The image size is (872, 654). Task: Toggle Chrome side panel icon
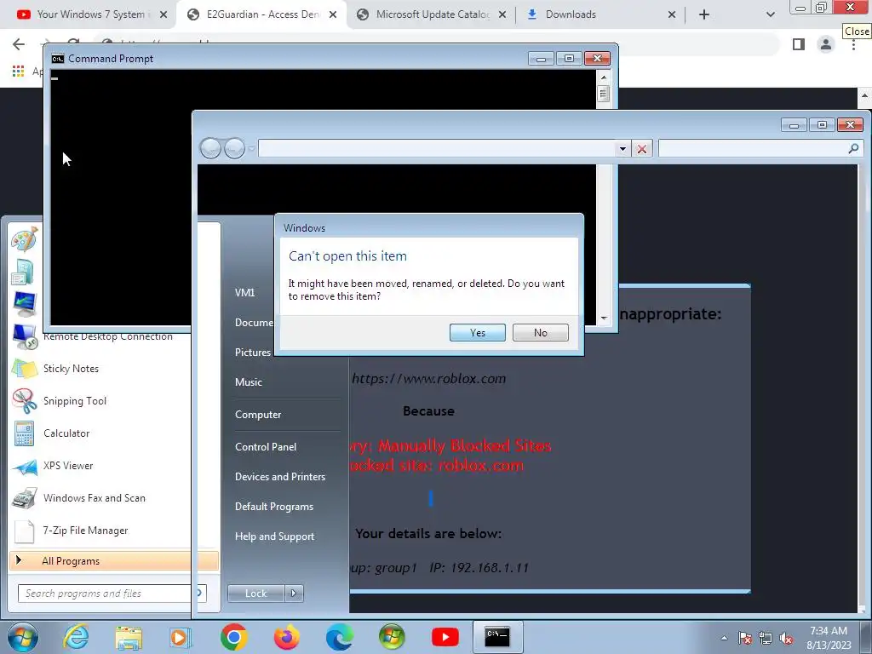pos(799,44)
